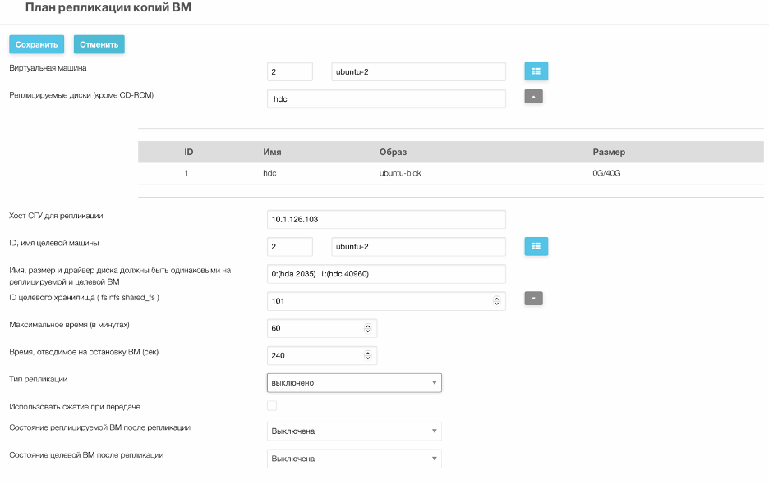Image resolution: width=769 pixels, height=484 pixels.
Task: Click the replicated disks hdc input field
Action: 386,98
